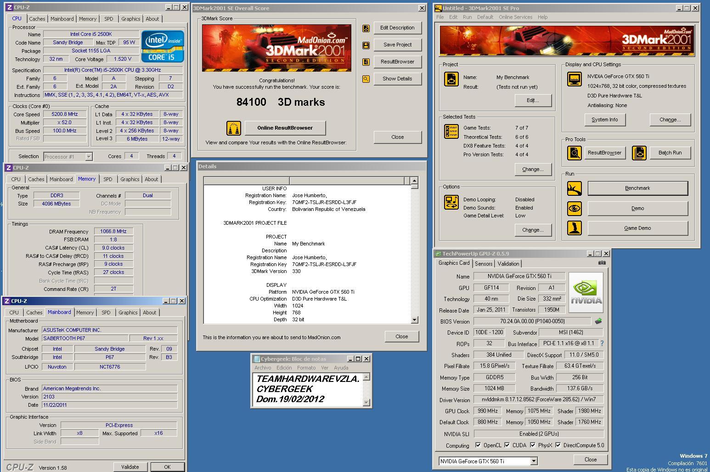Click the CPU-Z Mainboard window title icon
This screenshot has width=710, height=472.
(7, 301)
